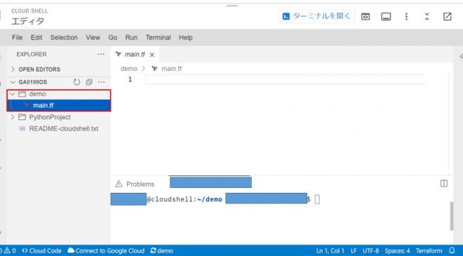The height and width of the screenshot is (256, 463).
Task: Collapse the Cloud Shell panel using the chevrons icon
Action: [x=427, y=17]
